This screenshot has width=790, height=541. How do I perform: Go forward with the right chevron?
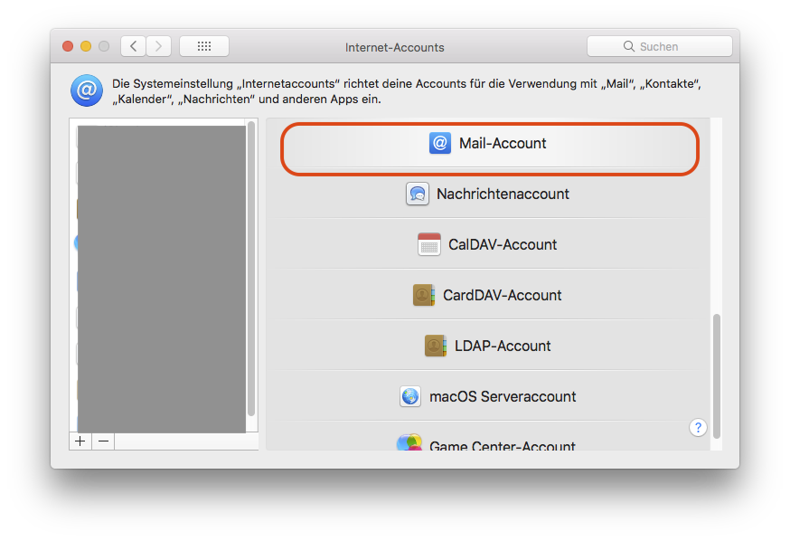[x=159, y=46]
